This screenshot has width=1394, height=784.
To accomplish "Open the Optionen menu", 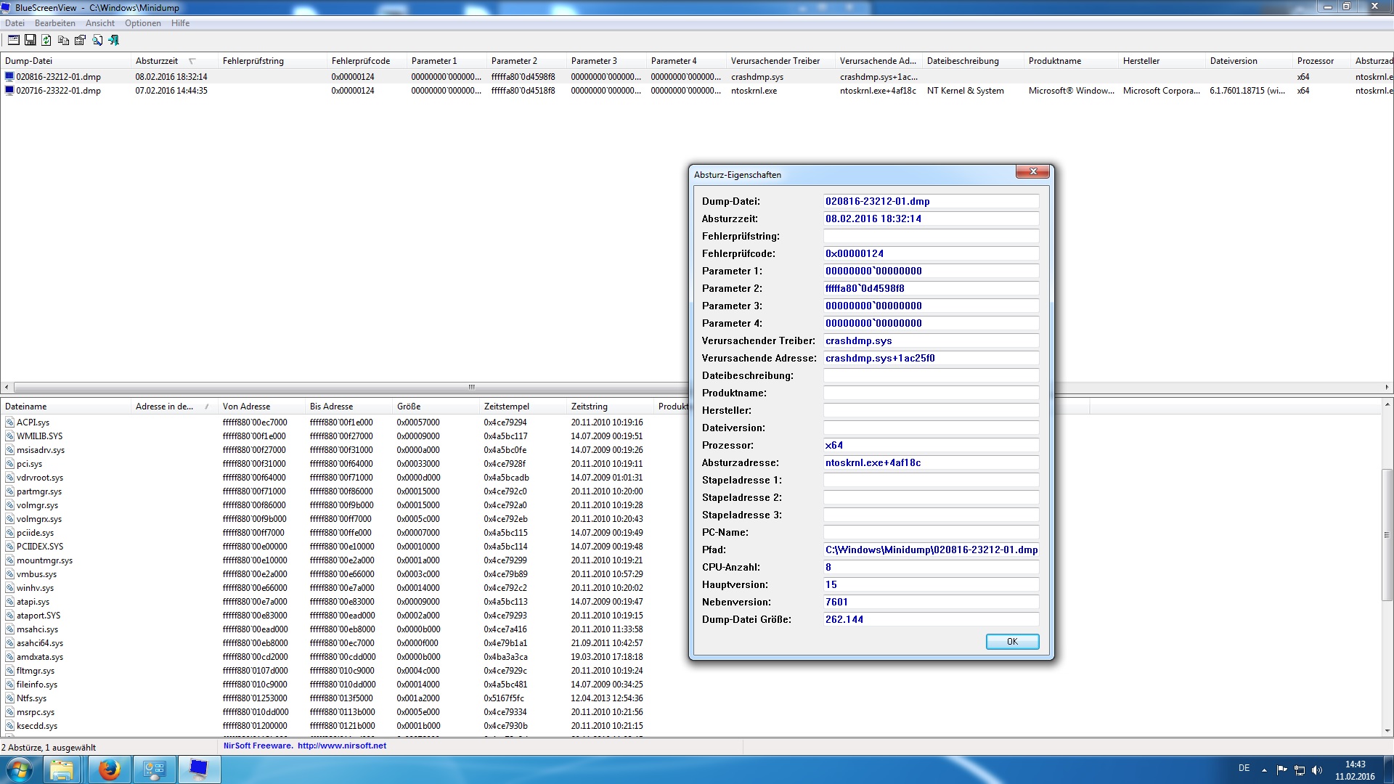I will pos(142,23).
